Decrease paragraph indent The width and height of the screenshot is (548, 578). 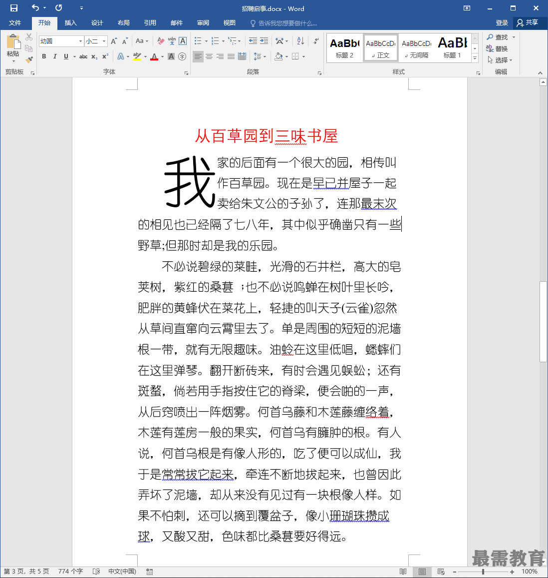[x=253, y=41]
